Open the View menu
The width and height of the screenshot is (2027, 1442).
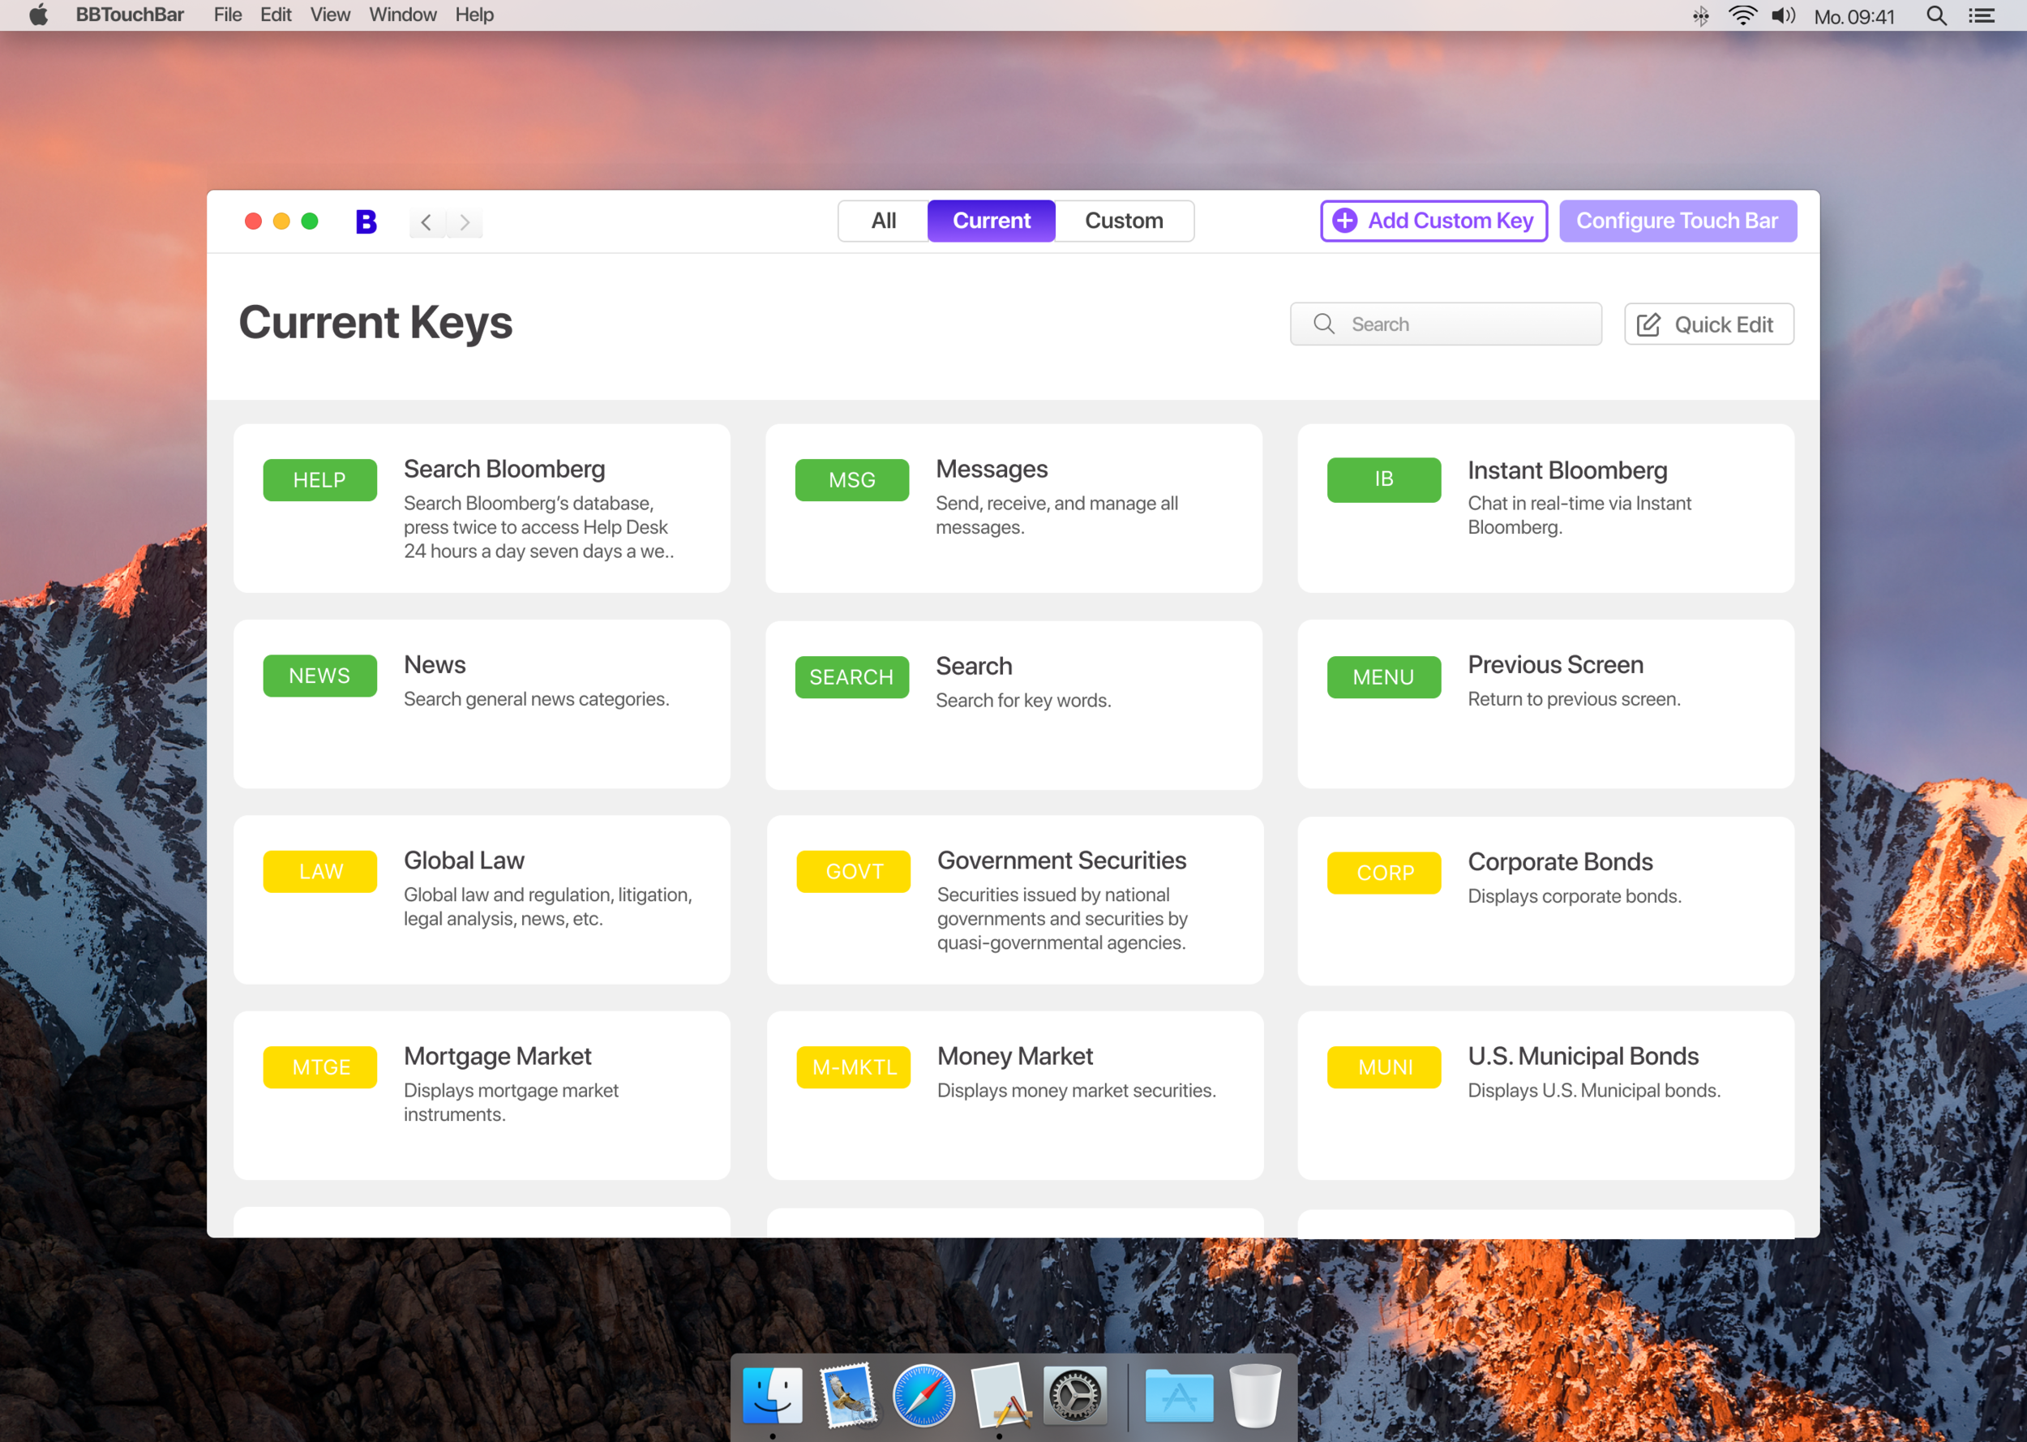coord(330,15)
